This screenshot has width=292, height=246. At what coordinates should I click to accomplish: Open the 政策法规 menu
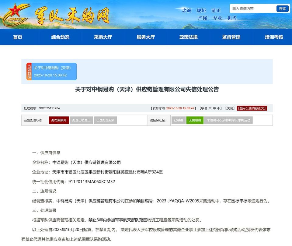click(x=188, y=37)
